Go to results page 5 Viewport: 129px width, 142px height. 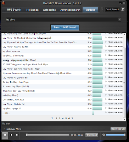pos(66,118)
